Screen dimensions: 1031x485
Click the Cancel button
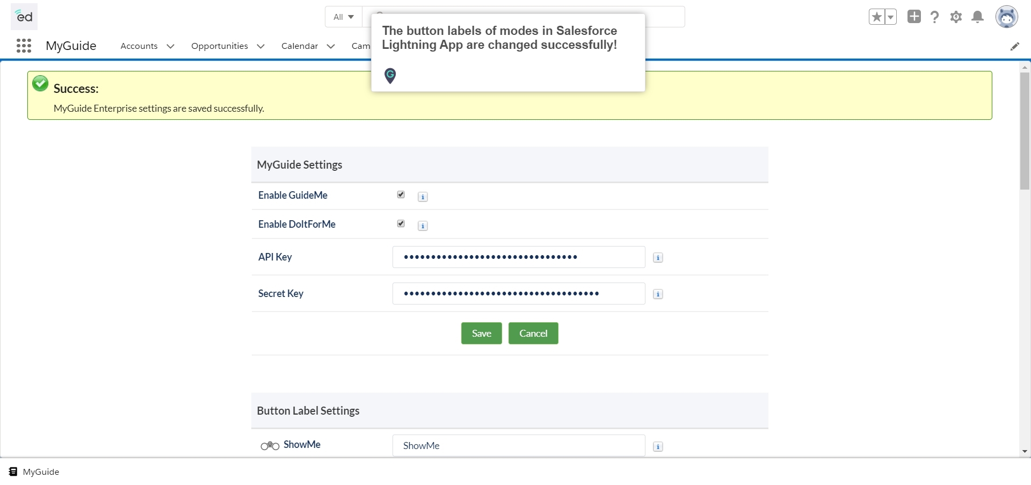pyautogui.click(x=533, y=333)
